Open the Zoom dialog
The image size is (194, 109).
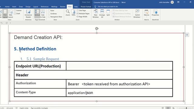point(68,13)
